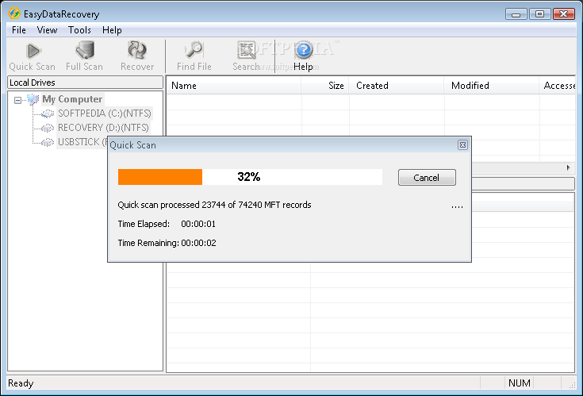The width and height of the screenshot is (583, 396).
Task: Open the Find File tool
Action: pyautogui.click(x=194, y=56)
